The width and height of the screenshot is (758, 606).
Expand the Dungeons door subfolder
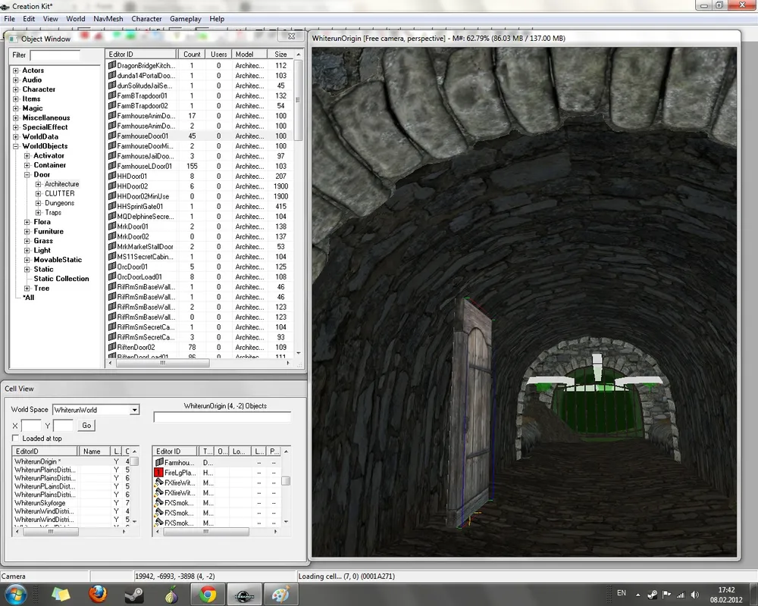coord(38,203)
